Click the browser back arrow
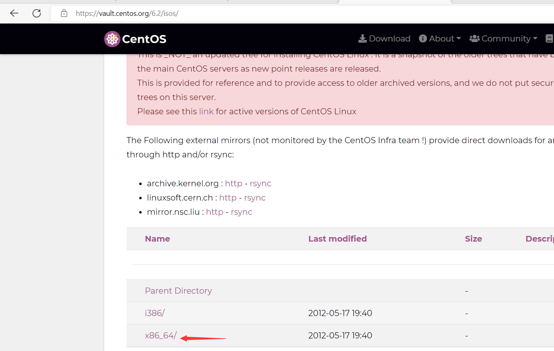Screen dimensions: 554x351 [x=14, y=13]
